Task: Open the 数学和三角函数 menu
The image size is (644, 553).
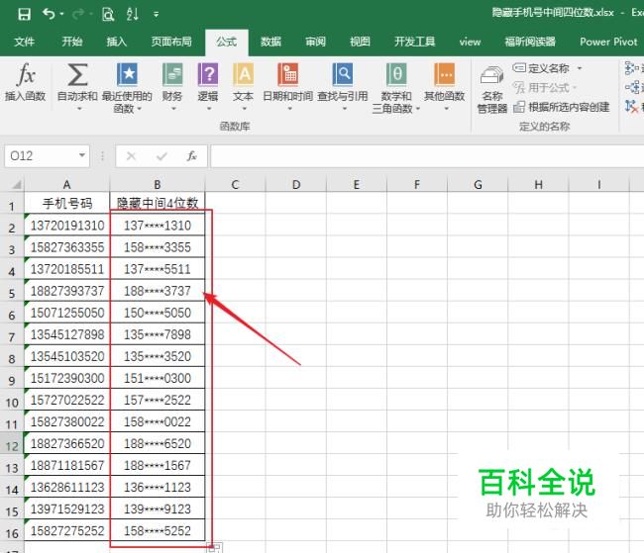Action: [396, 87]
